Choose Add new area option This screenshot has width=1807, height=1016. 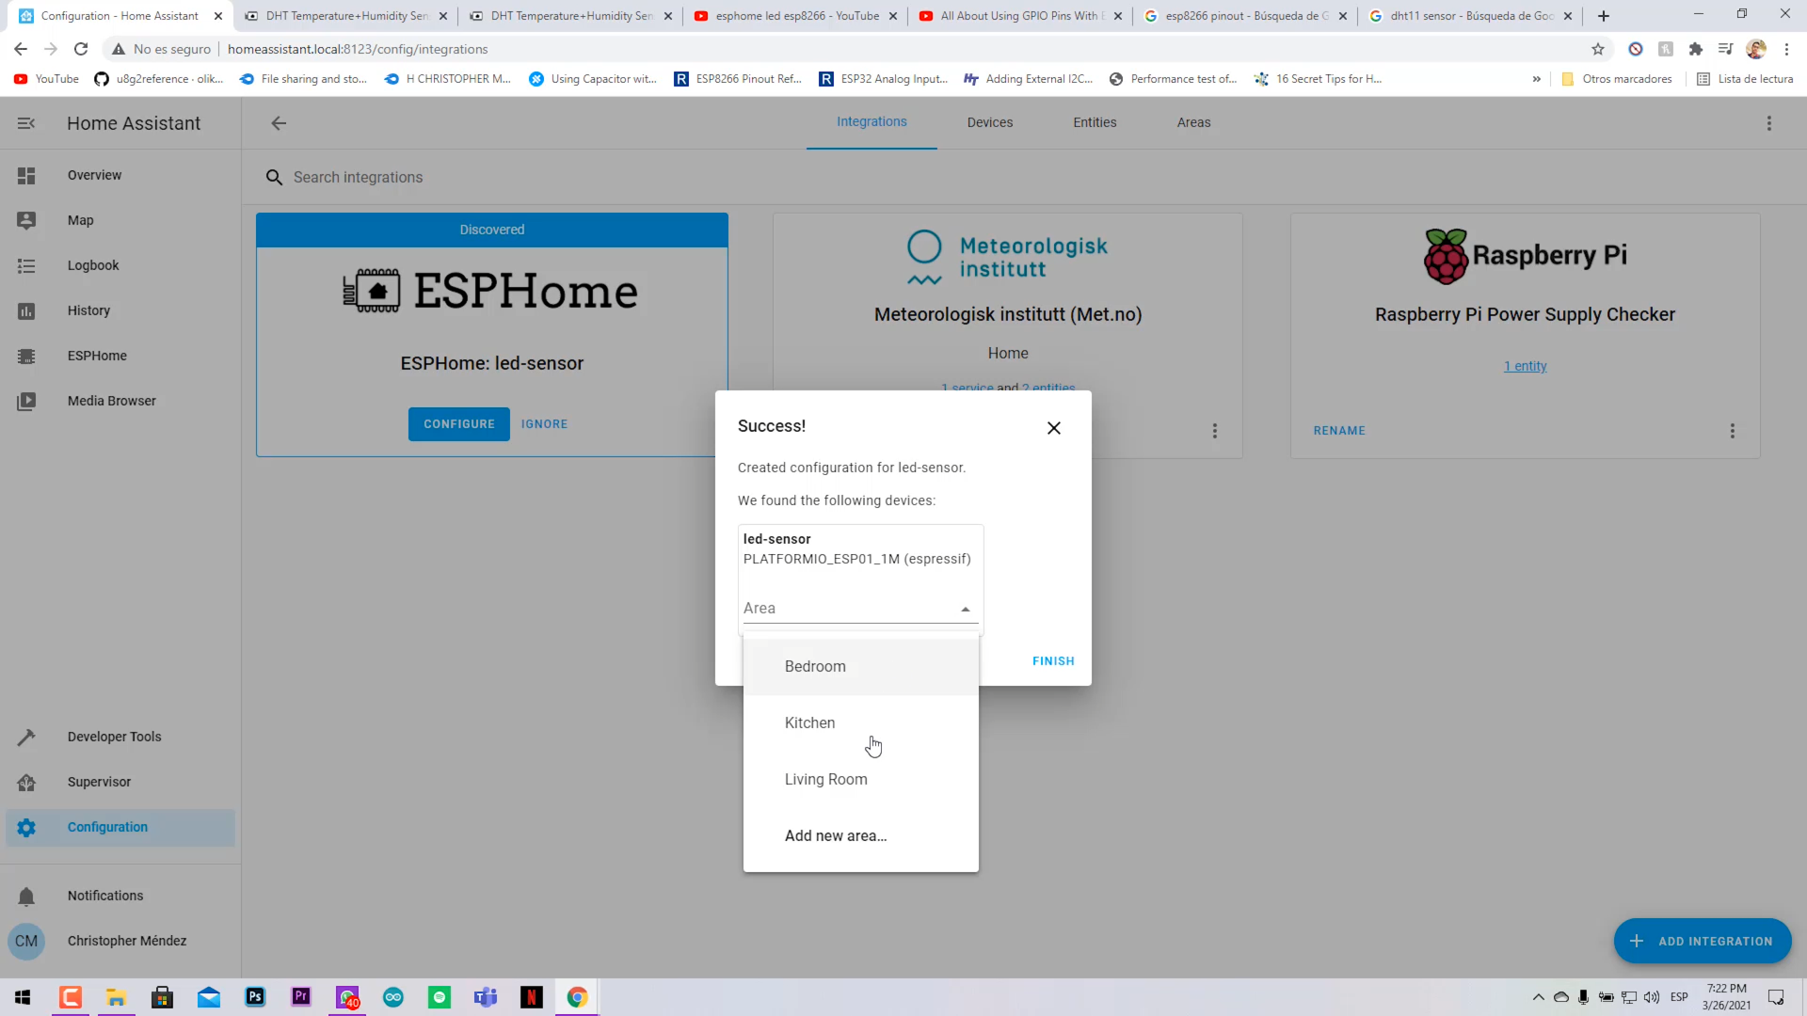[836, 835]
